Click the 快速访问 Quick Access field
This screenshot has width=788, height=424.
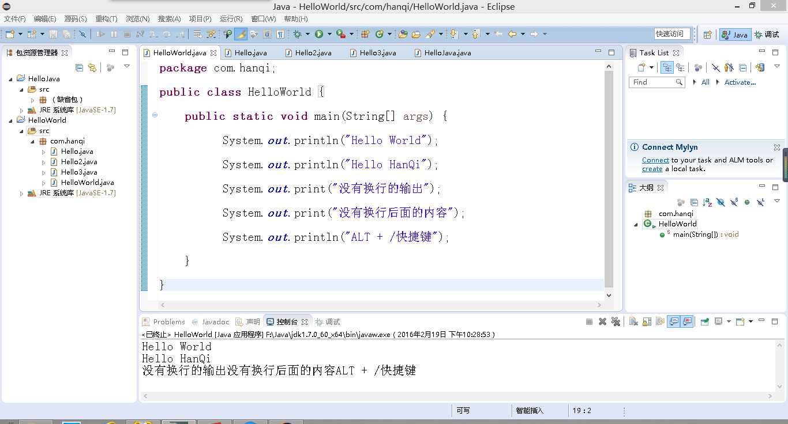672,34
